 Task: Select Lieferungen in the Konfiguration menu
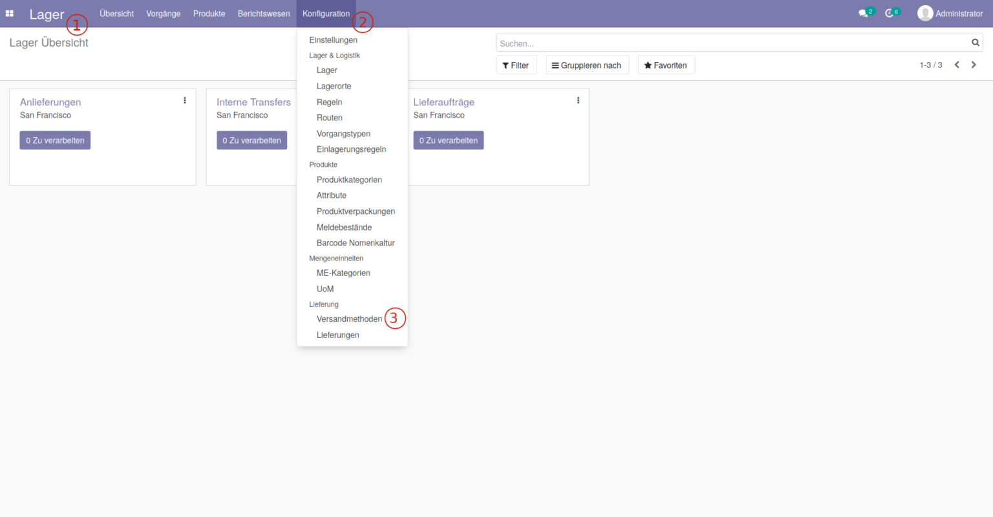(x=337, y=335)
